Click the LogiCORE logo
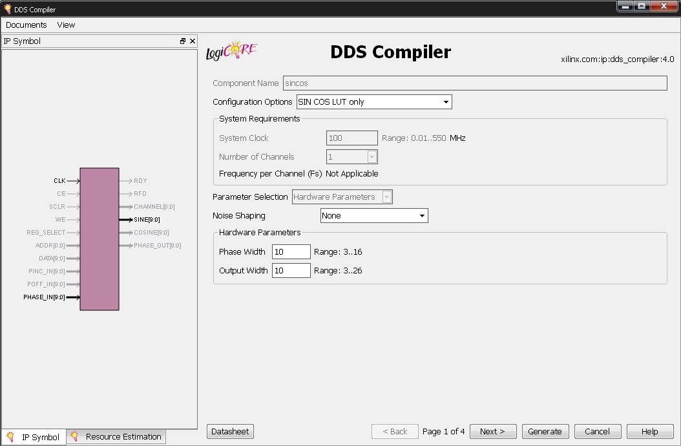 click(231, 52)
